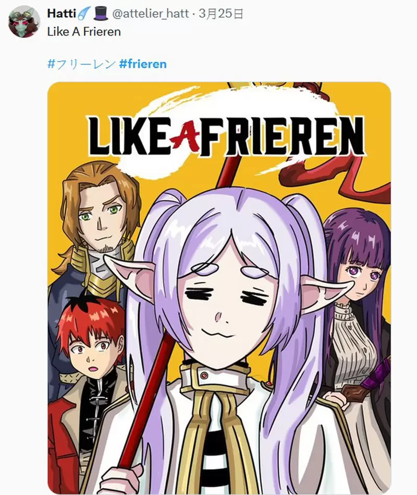Click the black-and-white striped shirt

(214, 449)
